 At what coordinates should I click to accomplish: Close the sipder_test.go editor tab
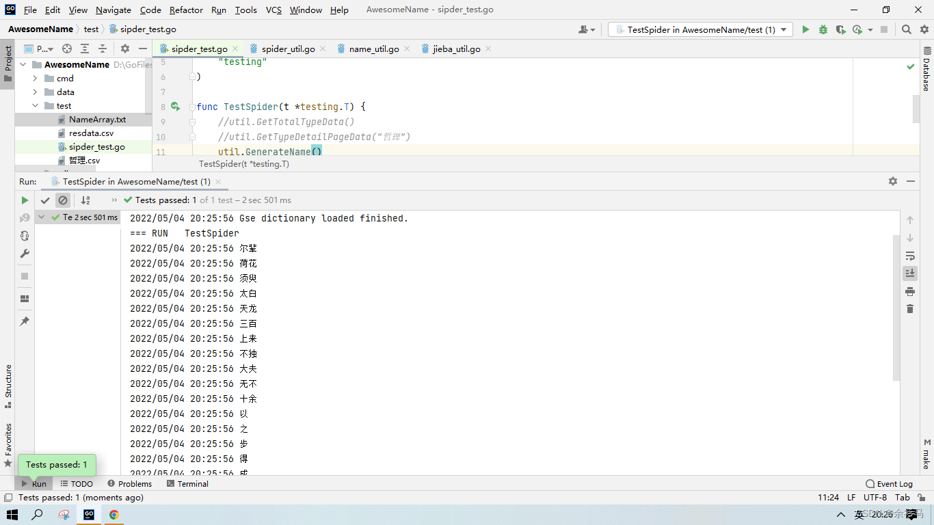pyautogui.click(x=235, y=49)
